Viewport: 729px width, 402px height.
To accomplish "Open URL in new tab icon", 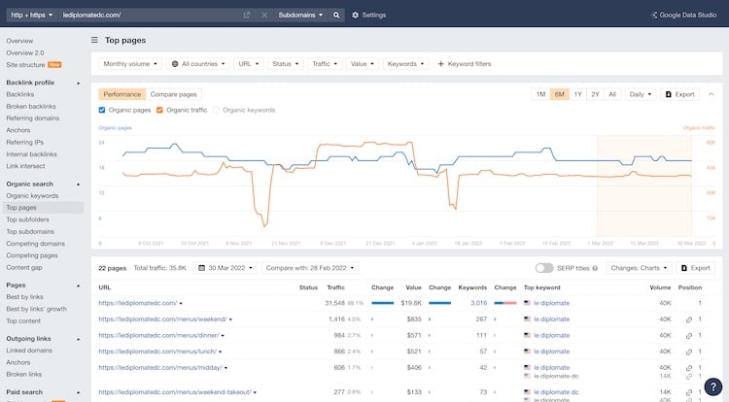I will tap(247, 15).
